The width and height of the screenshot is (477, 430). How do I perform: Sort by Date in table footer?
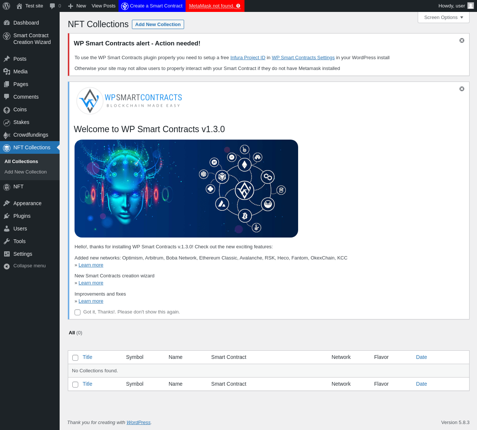(421, 384)
